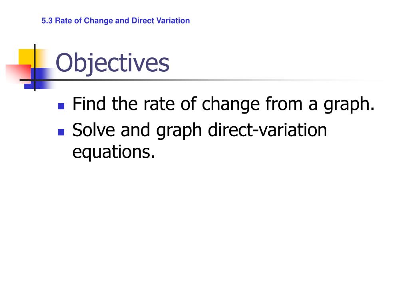Click '5.3' section number in header
The width and height of the screenshot is (409, 306).
tap(47, 21)
